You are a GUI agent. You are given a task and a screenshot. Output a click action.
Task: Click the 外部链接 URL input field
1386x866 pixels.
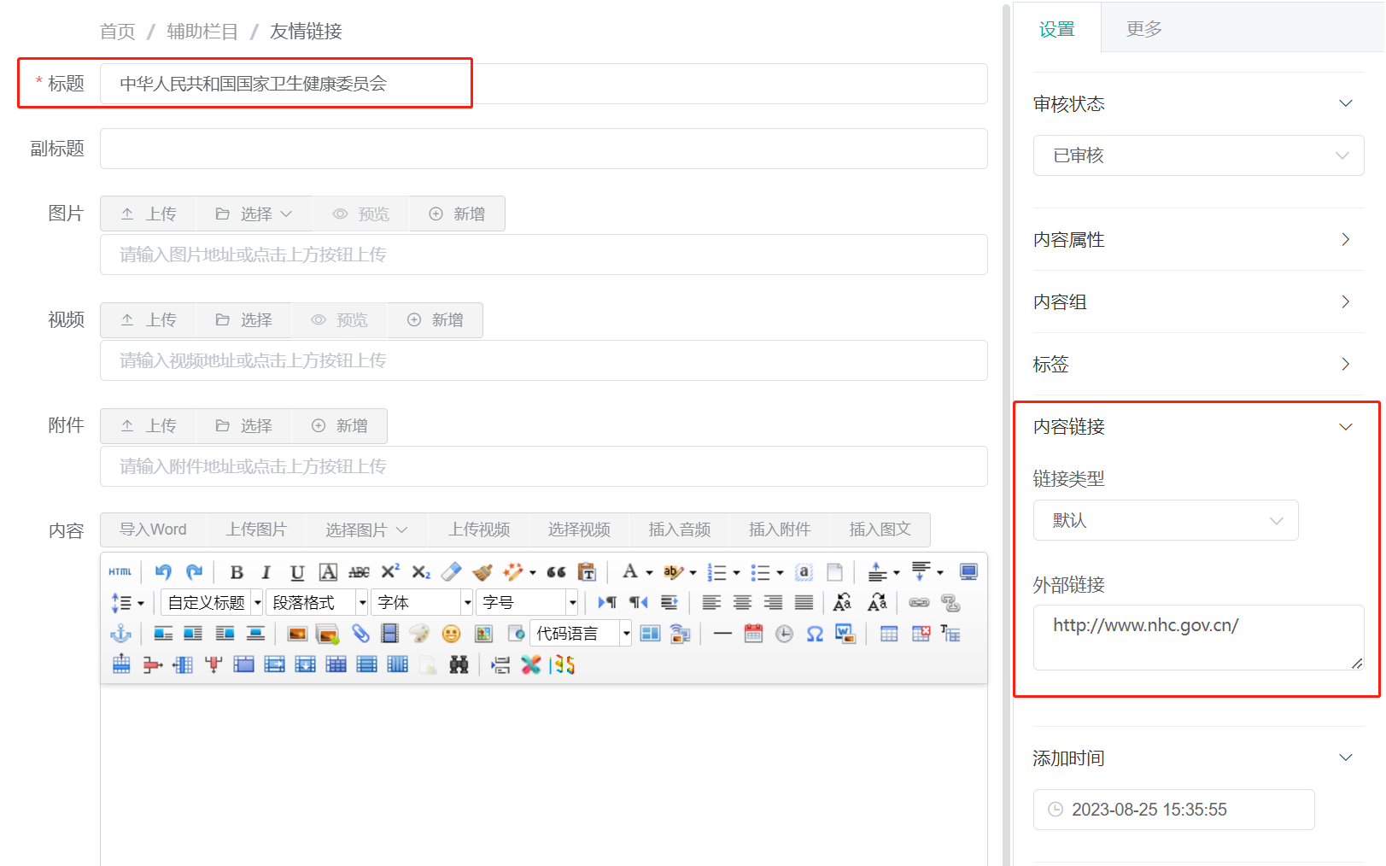[x=1196, y=637]
